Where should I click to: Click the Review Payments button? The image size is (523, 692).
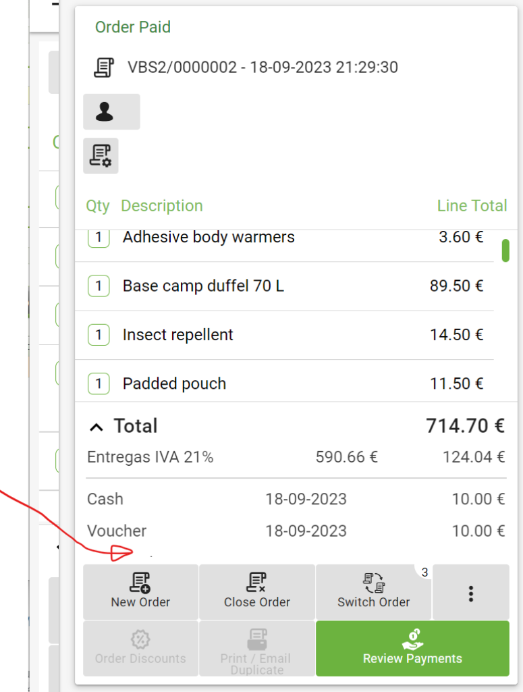pos(412,649)
